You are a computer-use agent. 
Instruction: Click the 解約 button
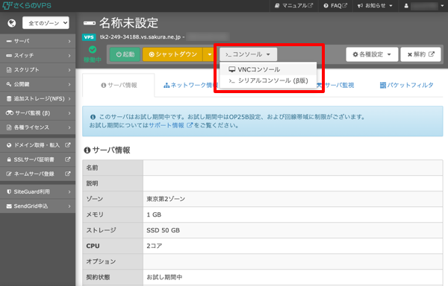(x=420, y=54)
